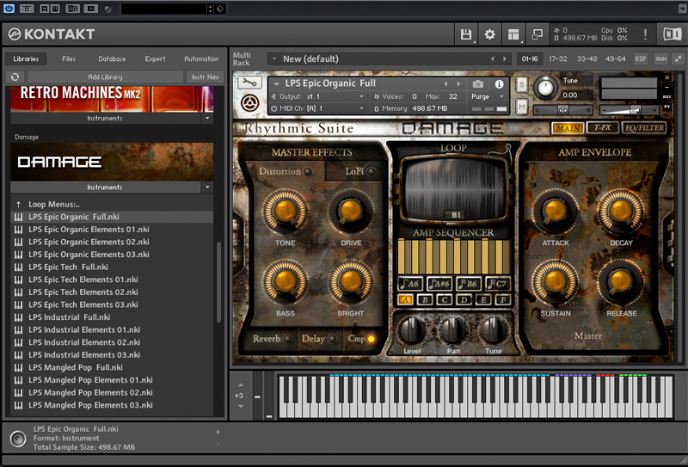Open the EQ/FILTER page tab

coord(644,128)
